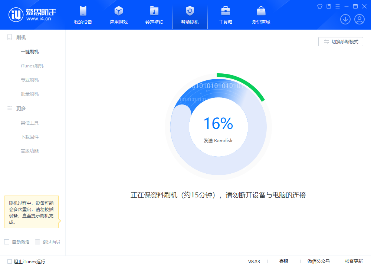371x267 pixels.
Task: Open the download manager icon
Action: coord(345,19)
